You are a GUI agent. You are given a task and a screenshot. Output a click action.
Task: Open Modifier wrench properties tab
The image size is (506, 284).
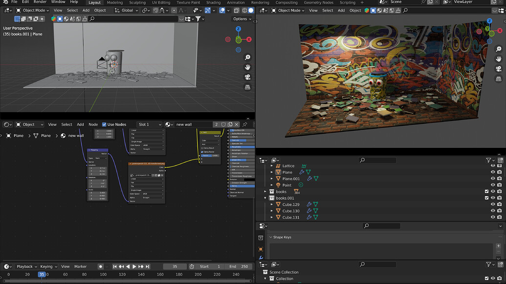point(261,258)
